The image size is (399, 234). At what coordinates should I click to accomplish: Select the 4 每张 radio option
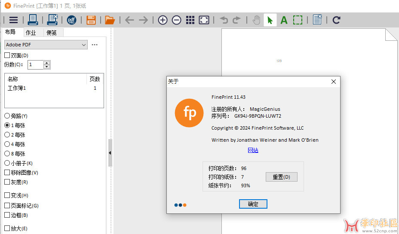tap(7, 144)
